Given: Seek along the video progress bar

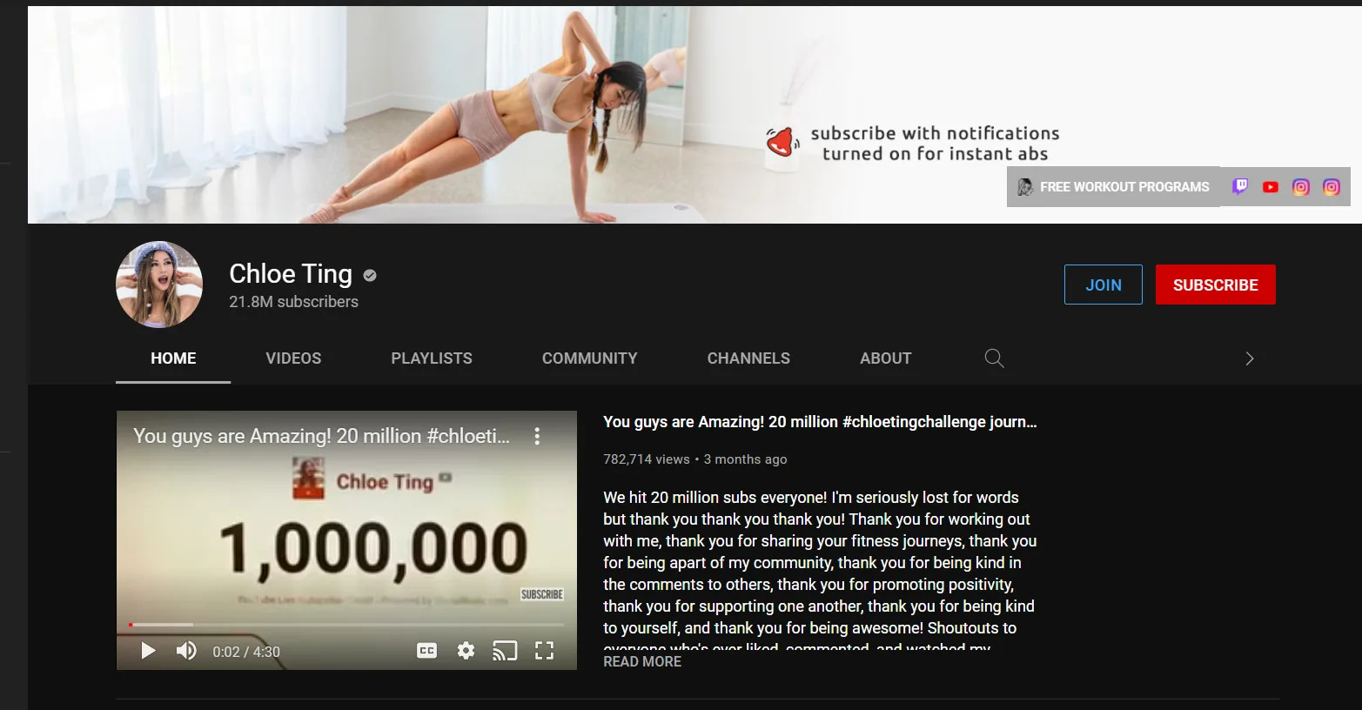Looking at the screenshot, I should point(346,625).
